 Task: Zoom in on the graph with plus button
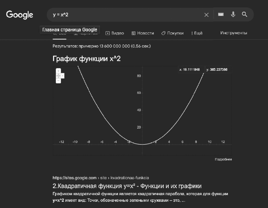click(58, 71)
